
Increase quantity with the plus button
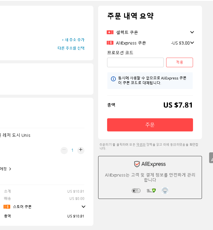coord(81,150)
